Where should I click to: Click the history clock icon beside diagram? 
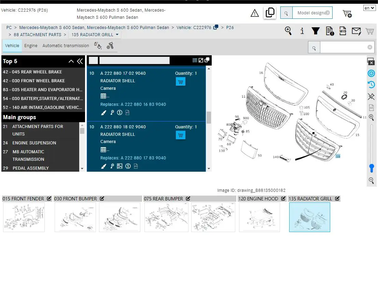point(371,85)
